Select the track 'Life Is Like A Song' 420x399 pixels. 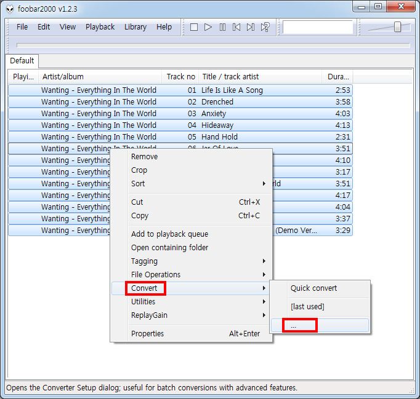(x=180, y=90)
